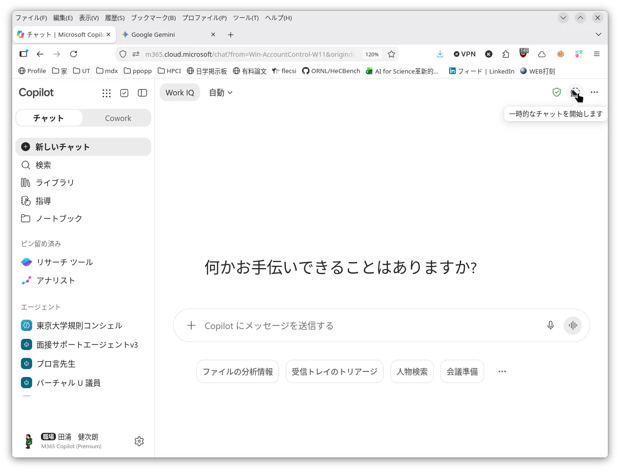Image resolution: width=620 pixels, height=471 pixels.
Task: Go back with browser back arrow
Action: (x=40, y=54)
